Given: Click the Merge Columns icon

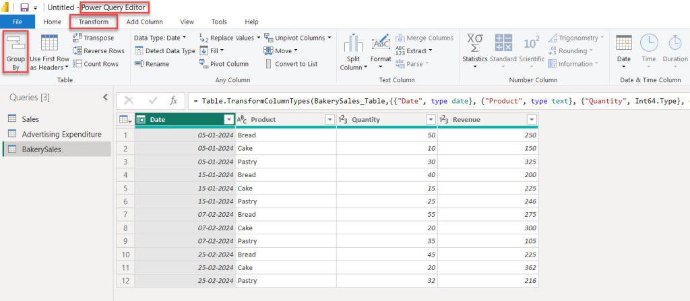Looking at the screenshot, I should [400, 38].
